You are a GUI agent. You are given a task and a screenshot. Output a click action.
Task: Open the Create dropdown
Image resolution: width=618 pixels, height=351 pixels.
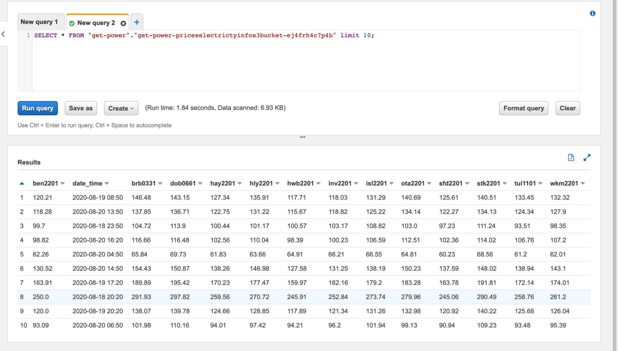tap(121, 108)
